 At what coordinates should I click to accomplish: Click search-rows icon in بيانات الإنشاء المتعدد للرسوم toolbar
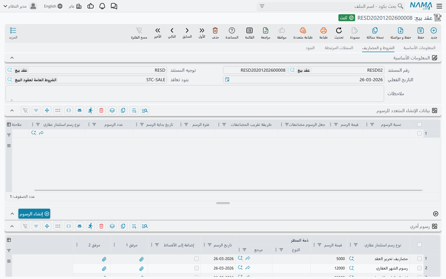tap(145, 110)
